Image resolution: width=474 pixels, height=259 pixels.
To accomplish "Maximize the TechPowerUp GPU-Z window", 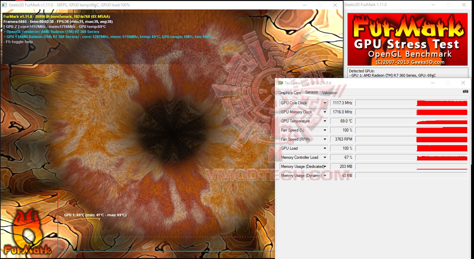I will (x=448, y=83).
